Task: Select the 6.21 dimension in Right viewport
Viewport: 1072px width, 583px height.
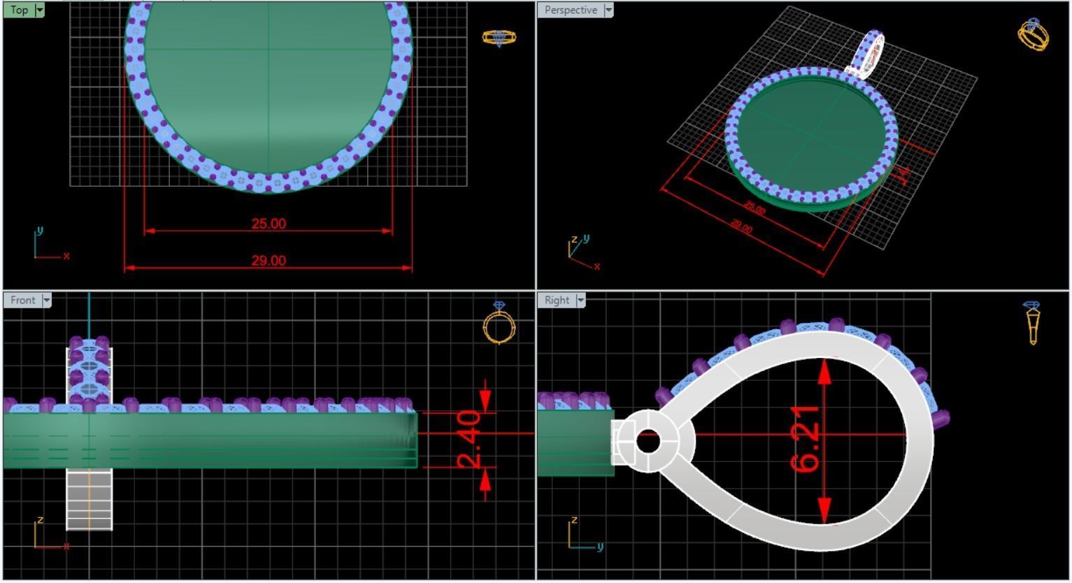Action: point(804,439)
